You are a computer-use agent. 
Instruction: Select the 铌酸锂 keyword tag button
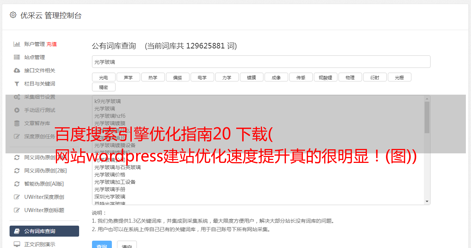pos(326,77)
